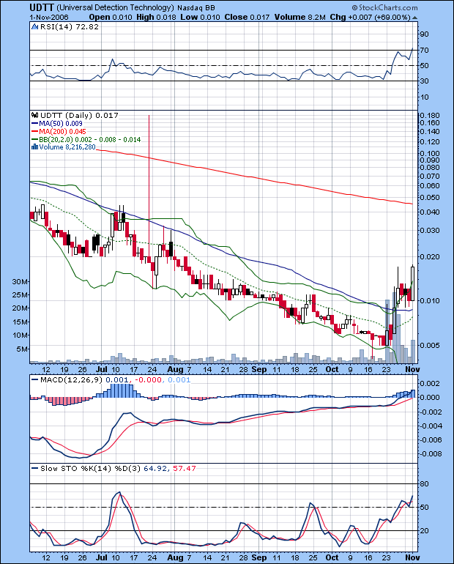Open the StockCharts.com copyright link
The width and height of the screenshot is (454, 564).
[384, 7]
